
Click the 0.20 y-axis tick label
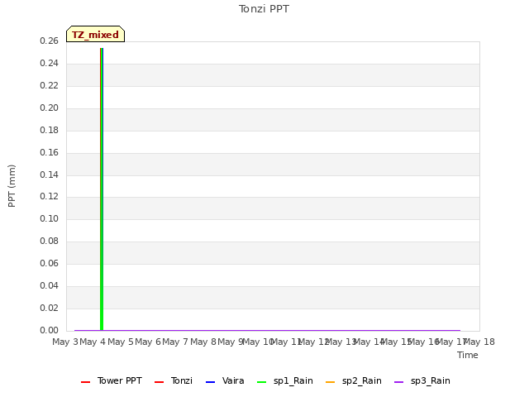tap(49, 108)
